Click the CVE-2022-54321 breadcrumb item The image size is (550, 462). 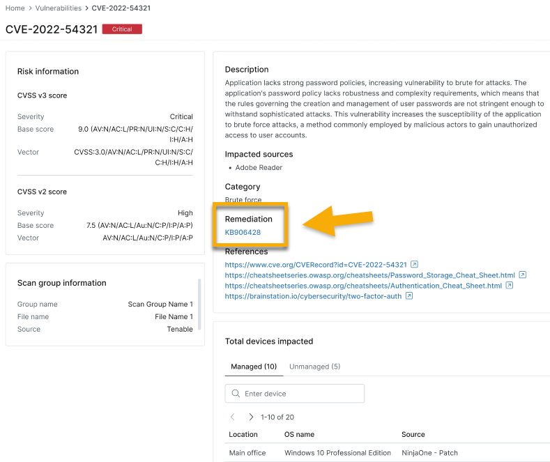(x=121, y=8)
